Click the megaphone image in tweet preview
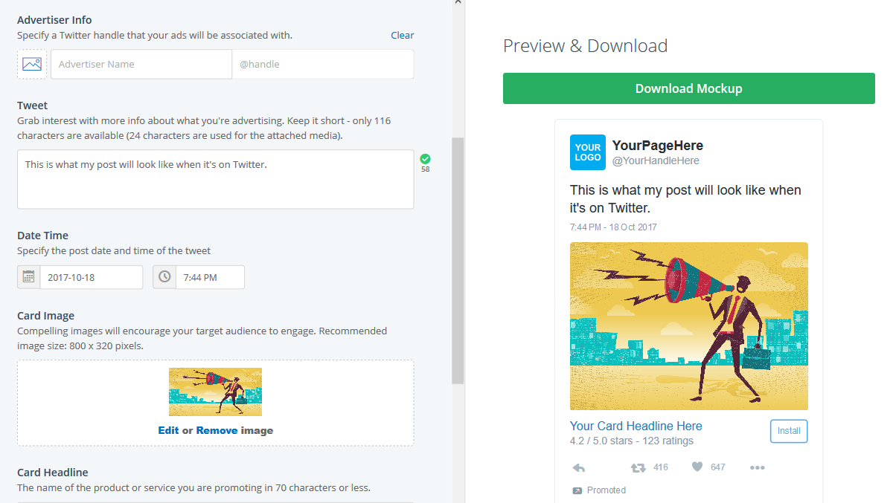Image resolution: width=893 pixels, height=503 pixels. click(x=689, y=326)
